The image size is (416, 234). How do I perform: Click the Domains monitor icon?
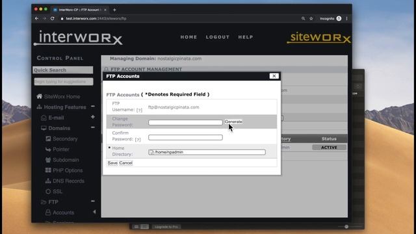[44, 128]
